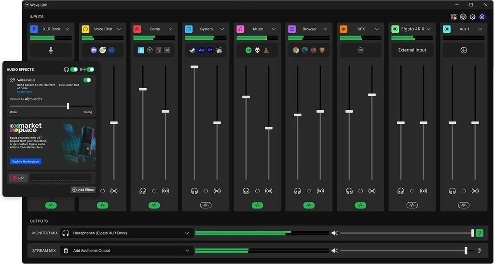Click the Spotify icon in Music channel
The height and width of the screenshot is (264, 494).
[248, 50]
